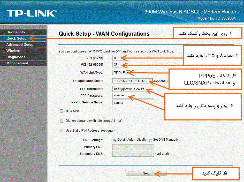The width and height of the screenshot is (244, 182).
Task: Click the TP-LINK logo
Action: coord(32,13)
